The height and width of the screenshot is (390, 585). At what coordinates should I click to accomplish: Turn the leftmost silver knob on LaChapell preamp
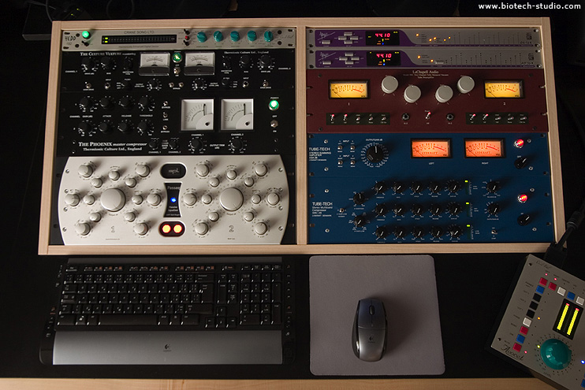coord(389,84)
